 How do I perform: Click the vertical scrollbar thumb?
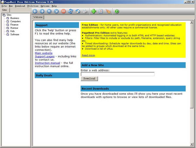192,66
